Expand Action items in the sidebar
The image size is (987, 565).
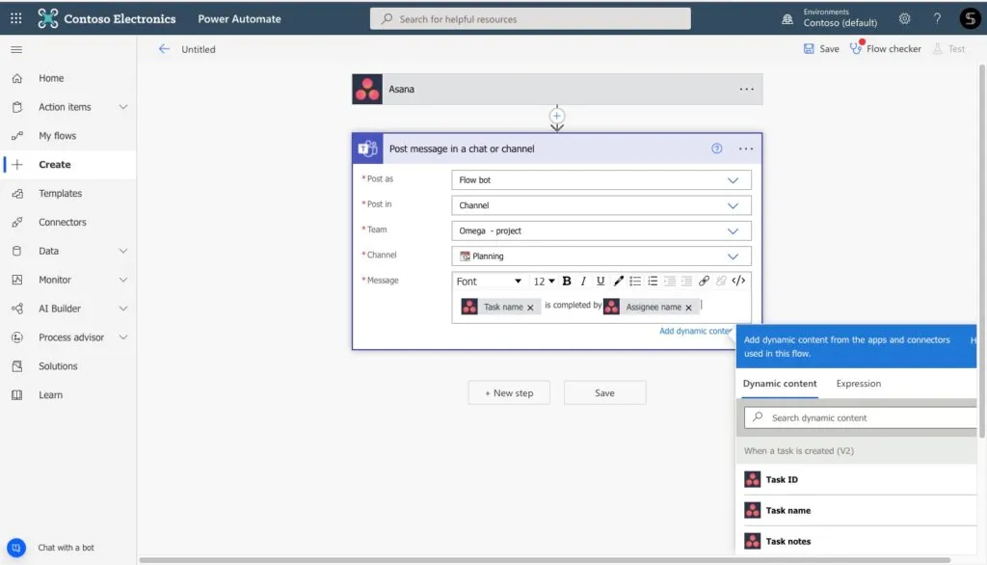tap(122, 107)
